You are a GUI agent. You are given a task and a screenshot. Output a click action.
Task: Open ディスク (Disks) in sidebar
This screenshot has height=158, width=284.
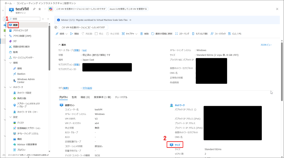[x=20, y=123]
